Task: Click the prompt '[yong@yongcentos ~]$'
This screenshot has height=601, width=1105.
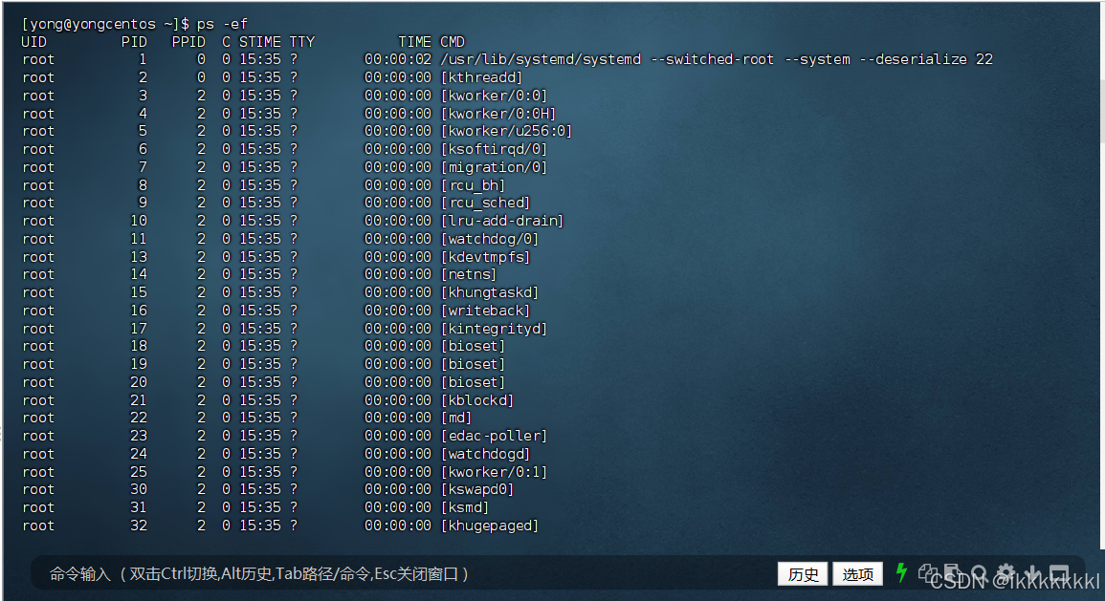Action: click(105, 24)
